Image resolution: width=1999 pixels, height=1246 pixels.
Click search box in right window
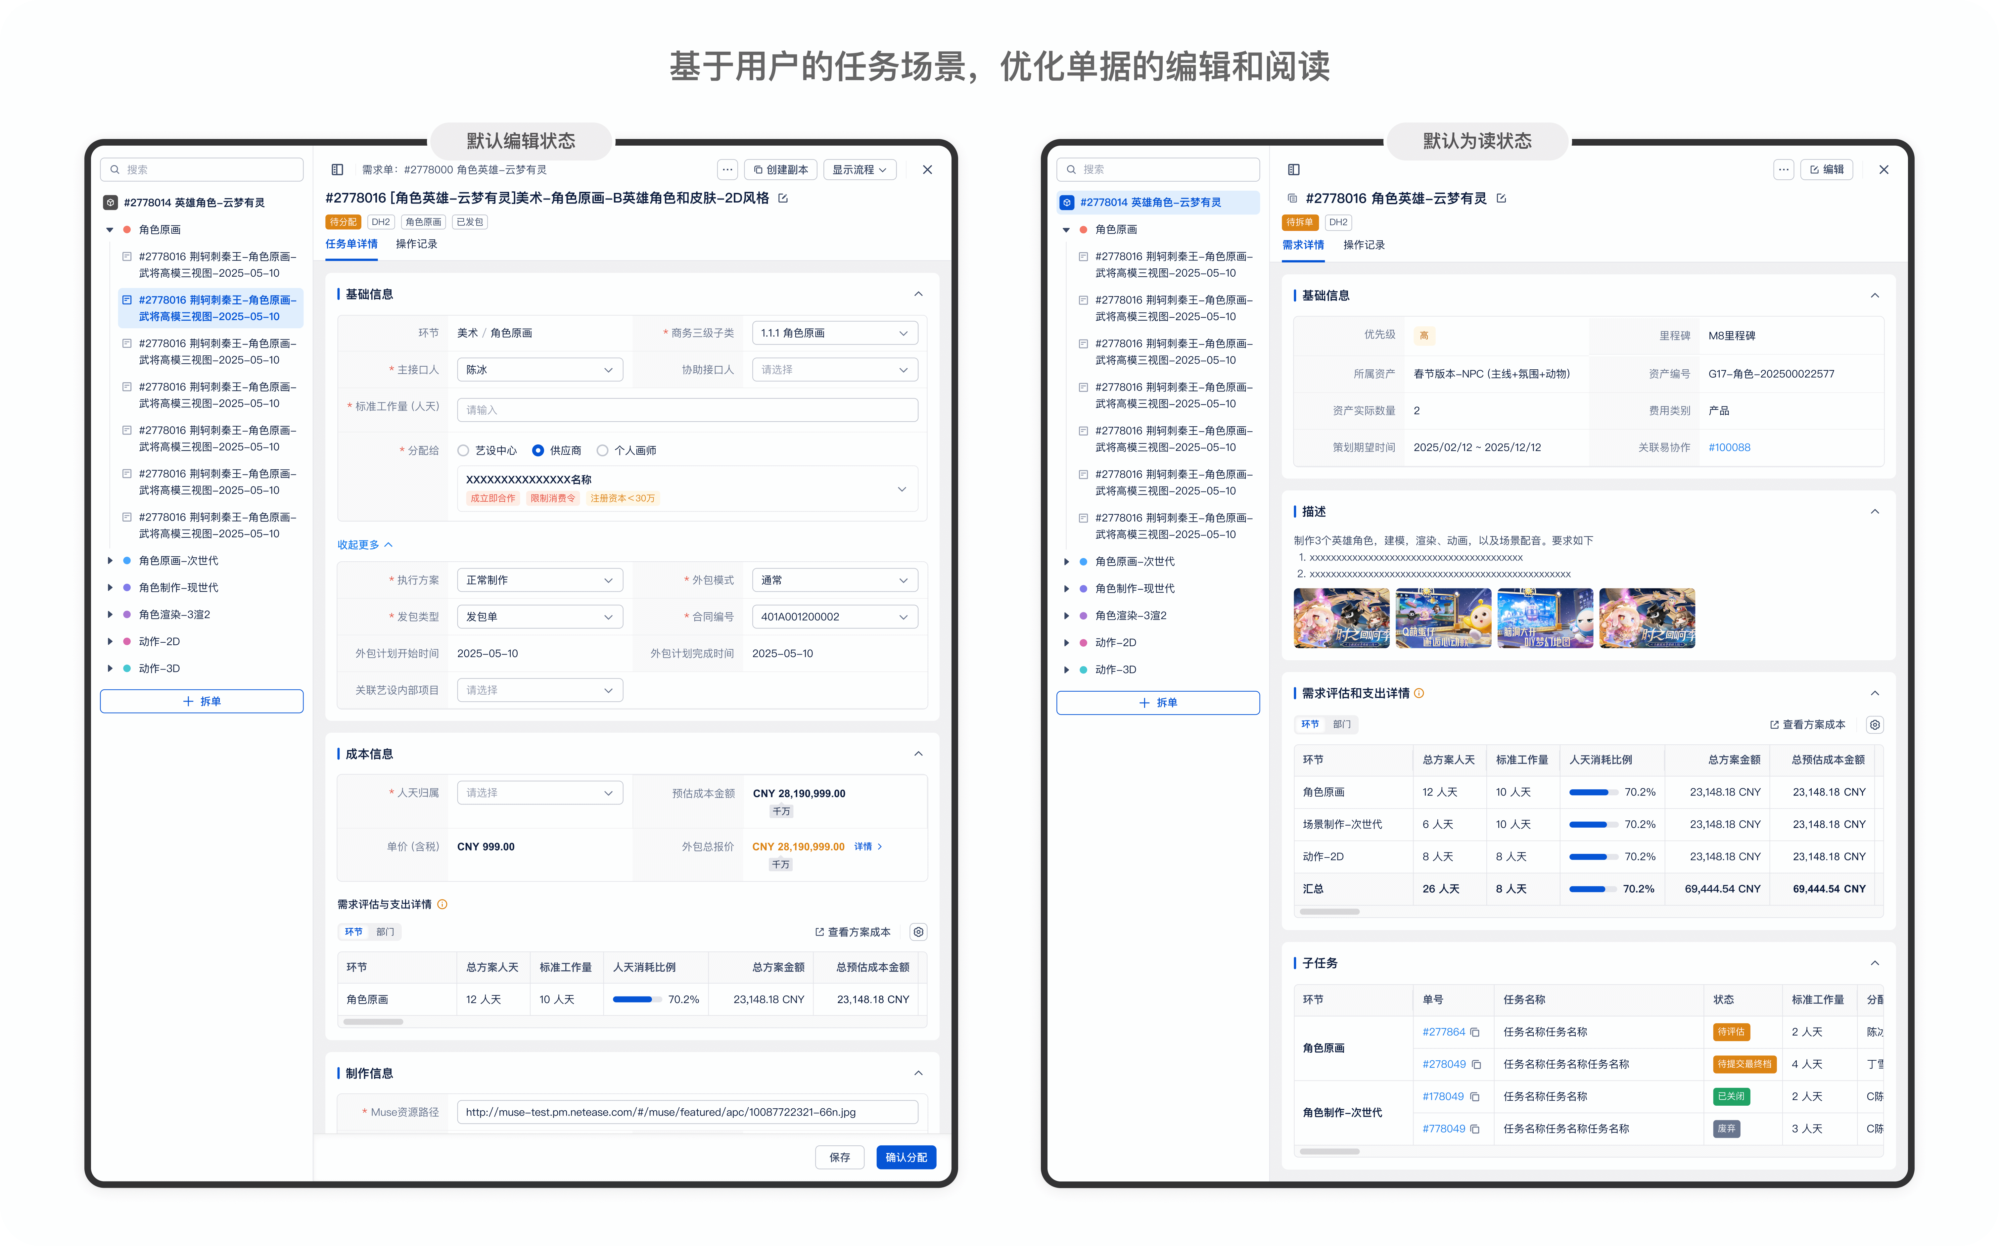click(x=1158, y=170)
